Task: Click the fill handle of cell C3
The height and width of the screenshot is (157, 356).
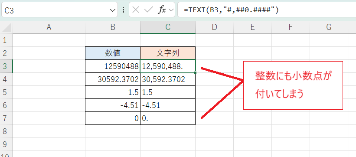Action: (x=196, y=72)
